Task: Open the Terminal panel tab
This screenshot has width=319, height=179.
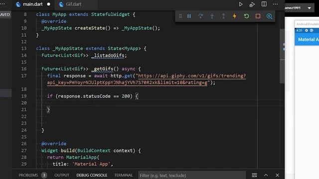Action: pyautogui.click(x=123, y=175)
